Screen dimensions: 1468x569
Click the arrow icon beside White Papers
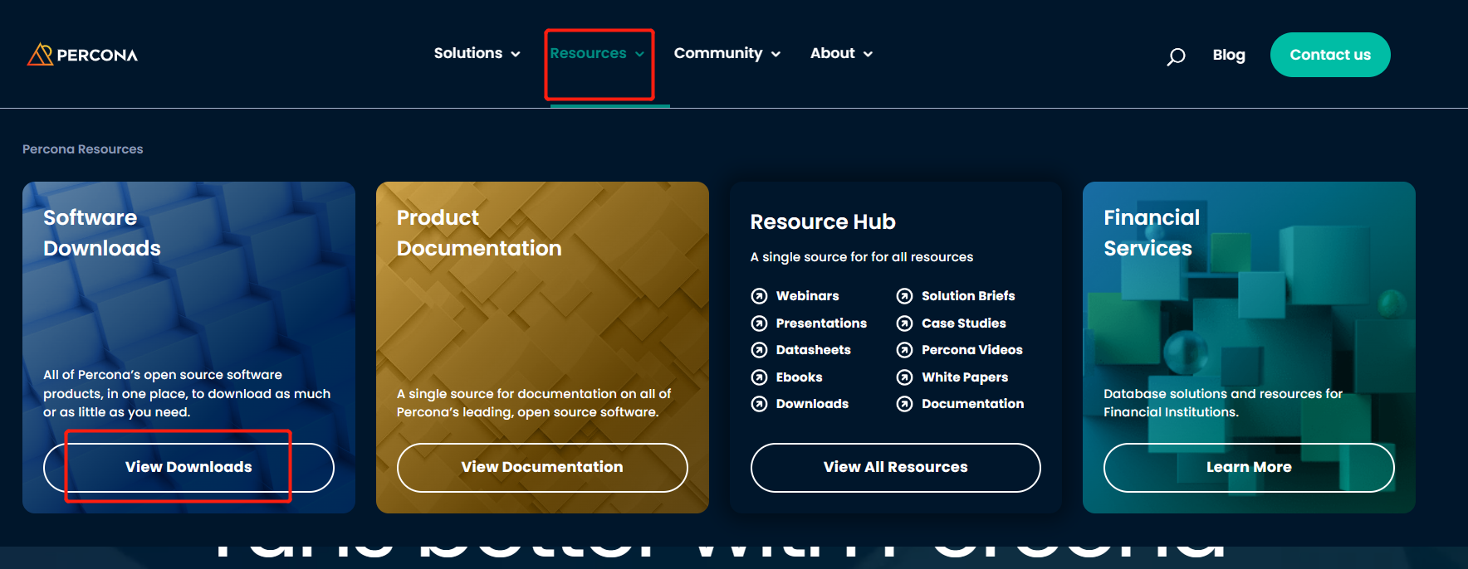point(904,377)
